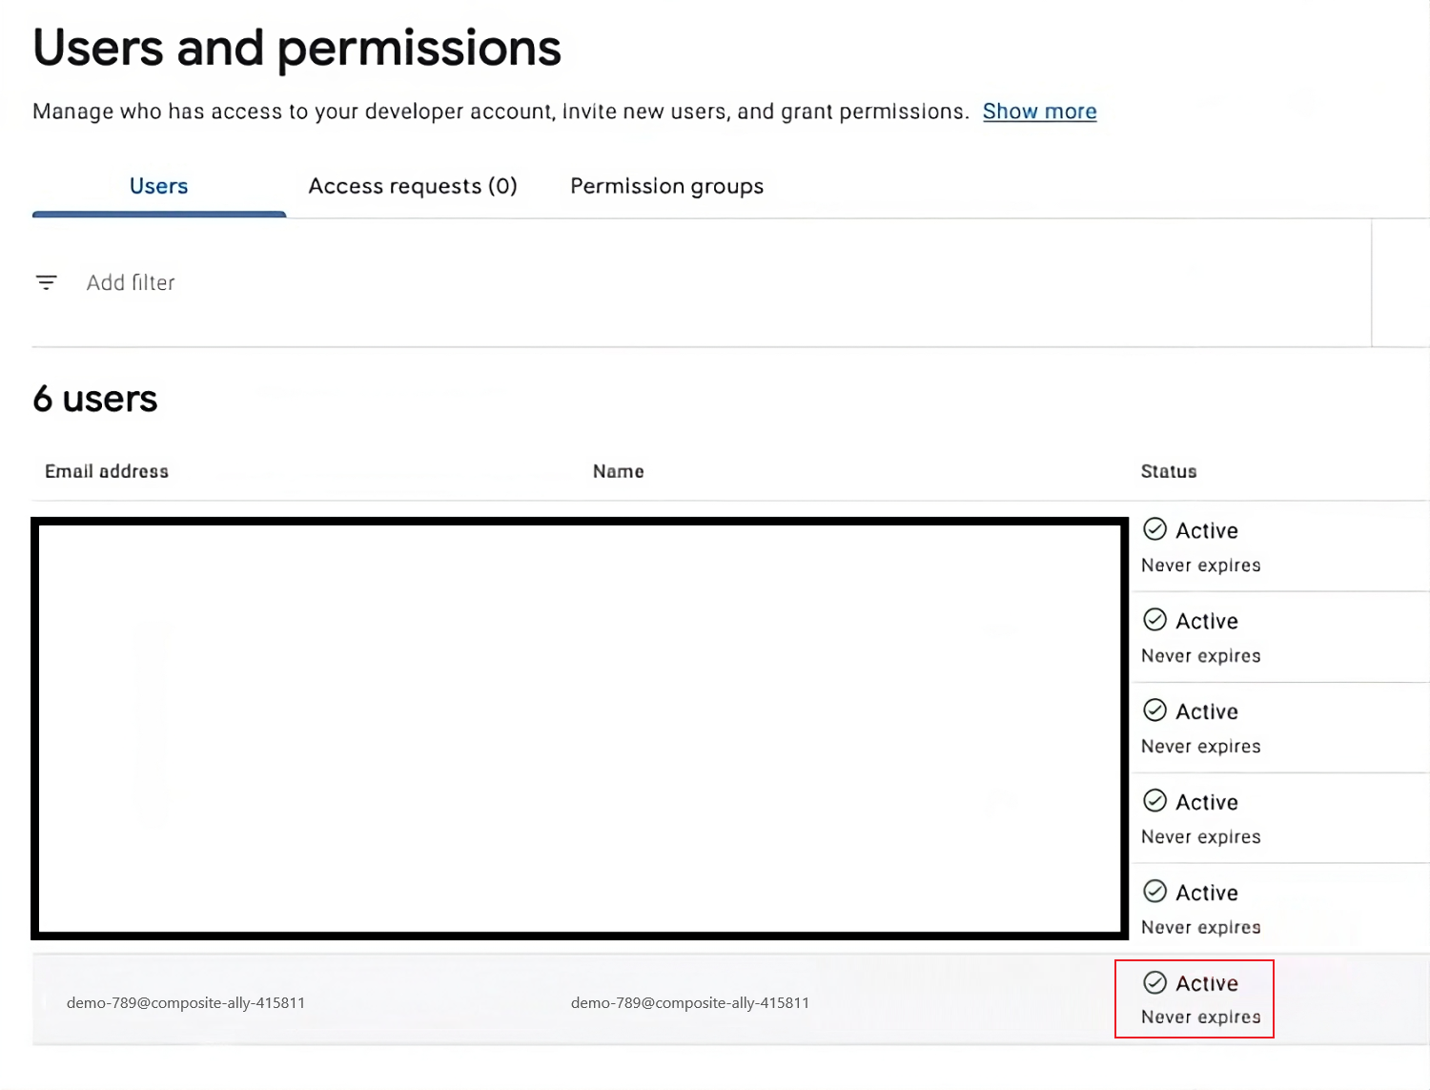Screen dimensions: 1430x1090
Task: Click the 6 users heading
Action: [95, 399]
